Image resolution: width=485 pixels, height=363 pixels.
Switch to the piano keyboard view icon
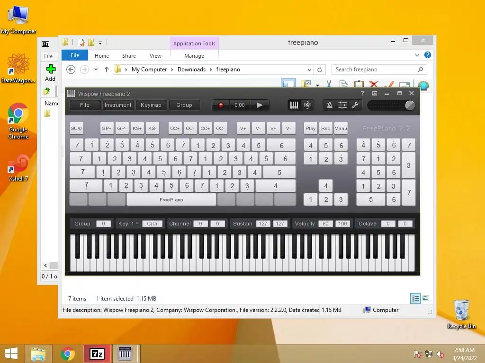coord(294,105)
